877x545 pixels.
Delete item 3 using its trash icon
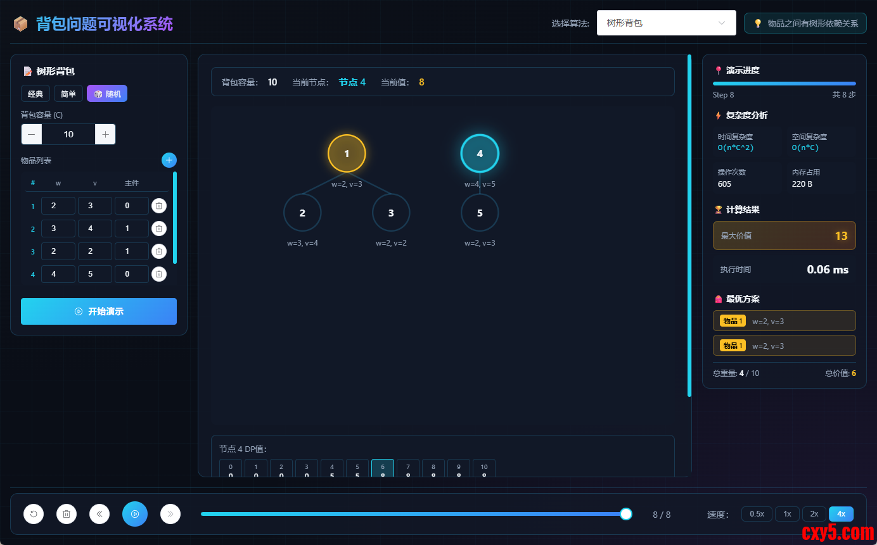coord(159,251)
